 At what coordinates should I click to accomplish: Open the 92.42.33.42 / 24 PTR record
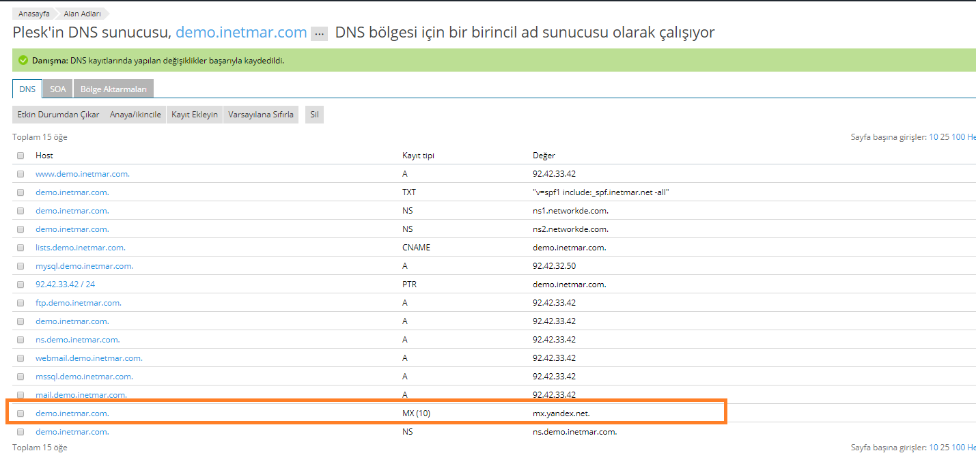(64, 284)
